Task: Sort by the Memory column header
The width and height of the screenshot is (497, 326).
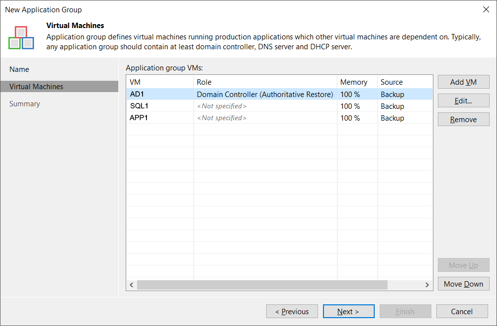Action: click(357, 82)
